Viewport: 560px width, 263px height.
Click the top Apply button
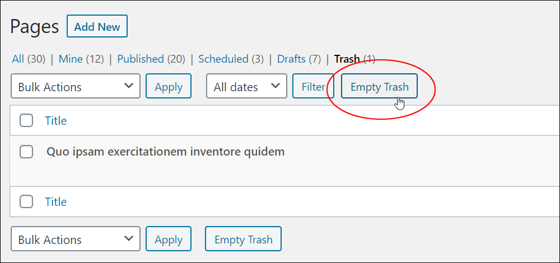coord(169,86)
